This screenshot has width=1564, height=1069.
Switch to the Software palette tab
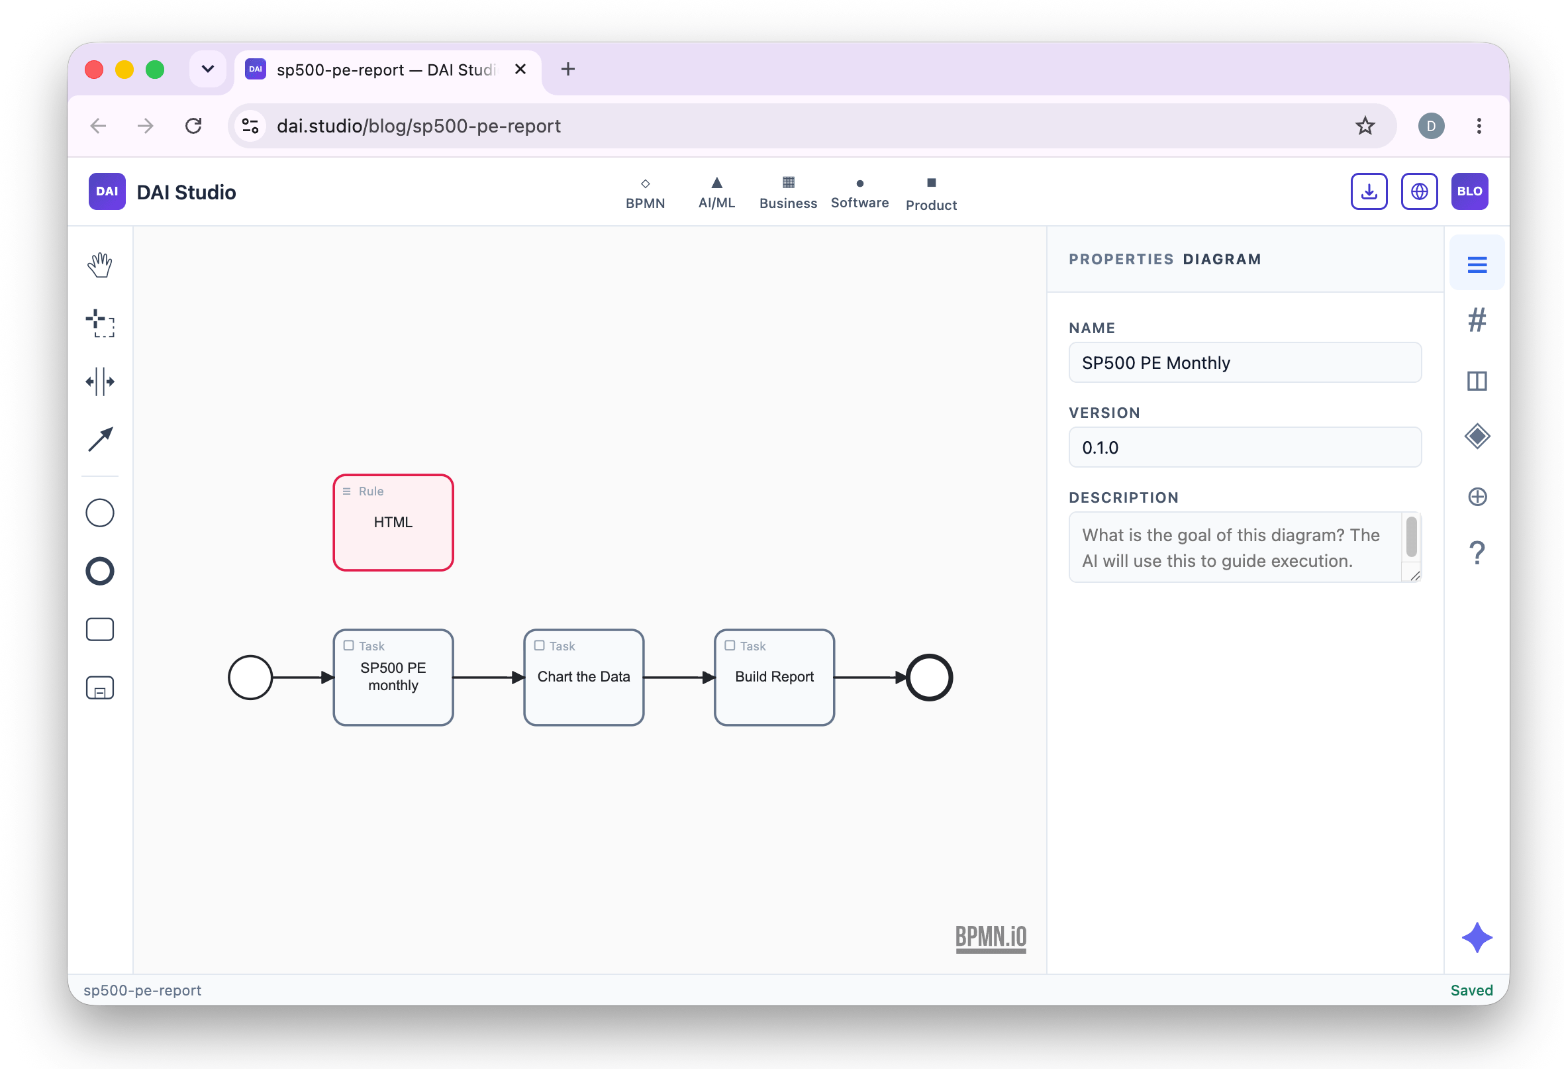pos(859,194)
